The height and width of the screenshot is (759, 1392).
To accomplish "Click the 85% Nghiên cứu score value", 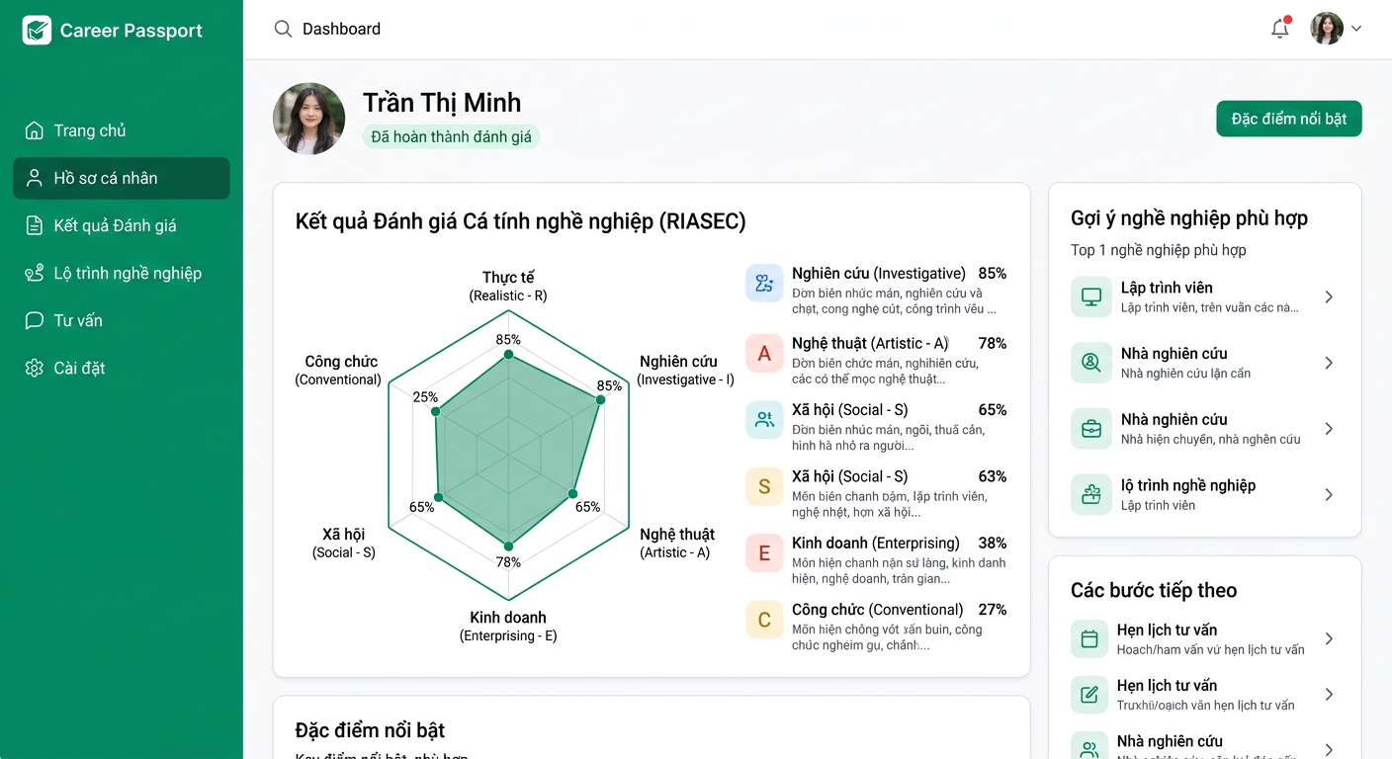I will [992, 273].
